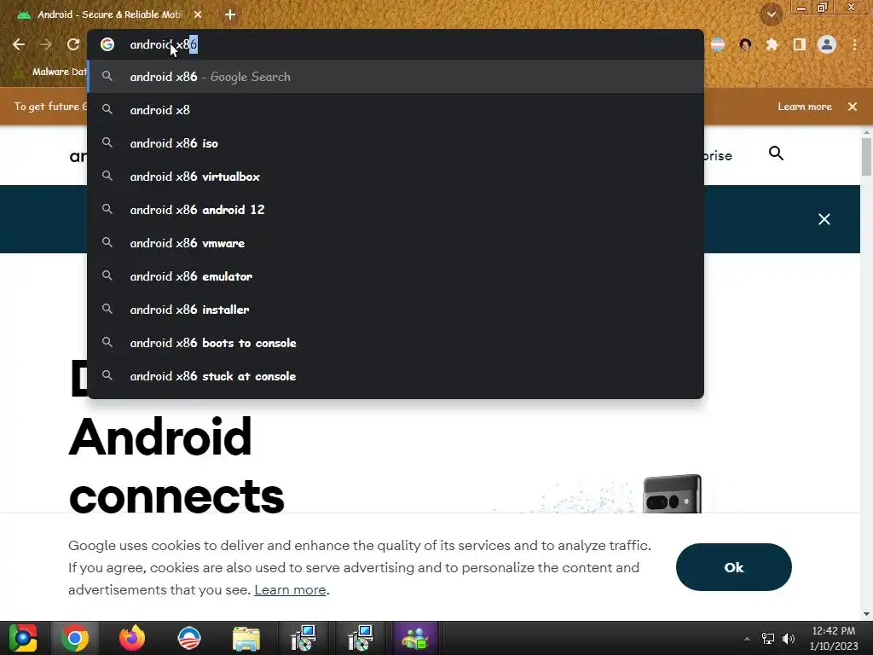The height and width of the screenshot is (655, 873).
Task: Reload the page with the refresh icon
Action: [73, 44]
